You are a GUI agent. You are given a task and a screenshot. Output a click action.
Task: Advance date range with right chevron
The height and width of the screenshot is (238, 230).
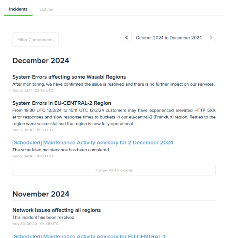tap(211, 37)
